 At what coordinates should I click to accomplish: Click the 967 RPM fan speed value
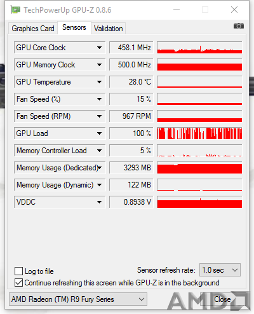tap(131, 116)
